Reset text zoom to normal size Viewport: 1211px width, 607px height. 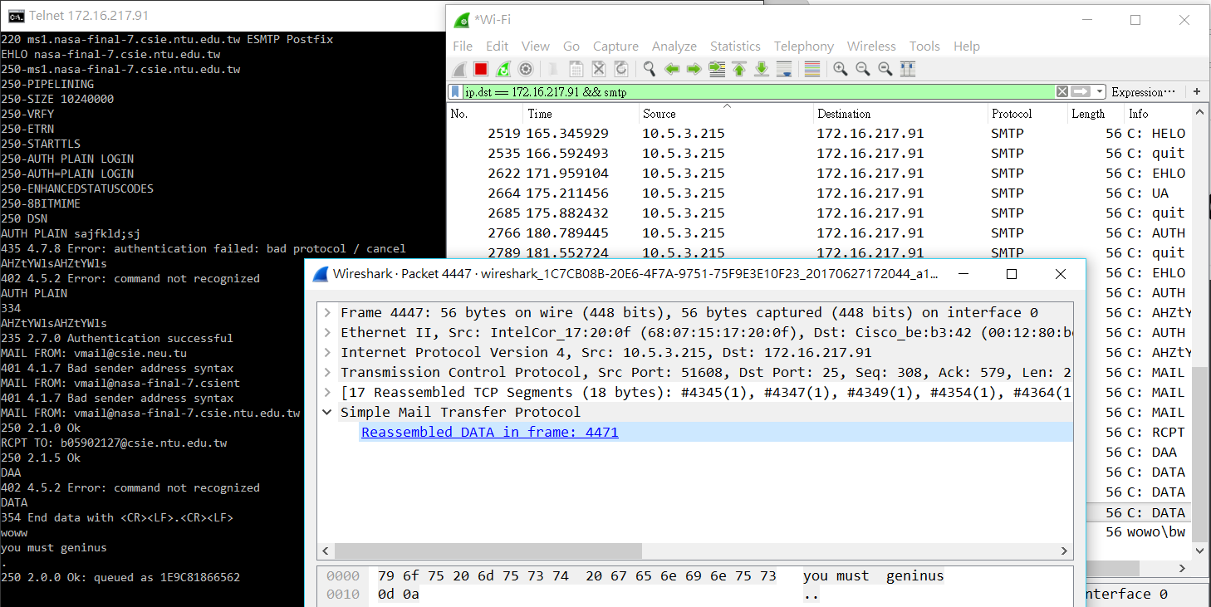click(x=885, y=69)
